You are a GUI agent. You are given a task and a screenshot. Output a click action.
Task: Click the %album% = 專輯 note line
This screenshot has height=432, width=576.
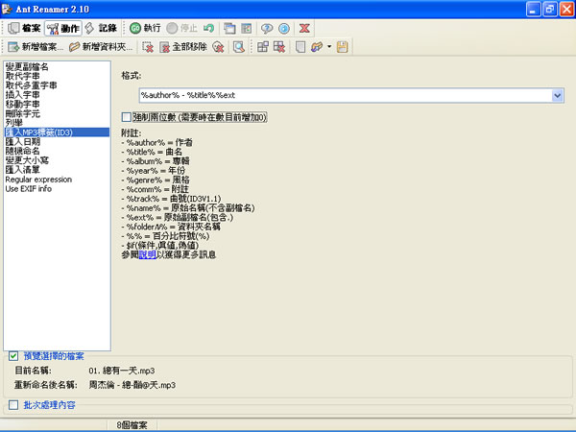pyautogui.click(x=156, y=161)
